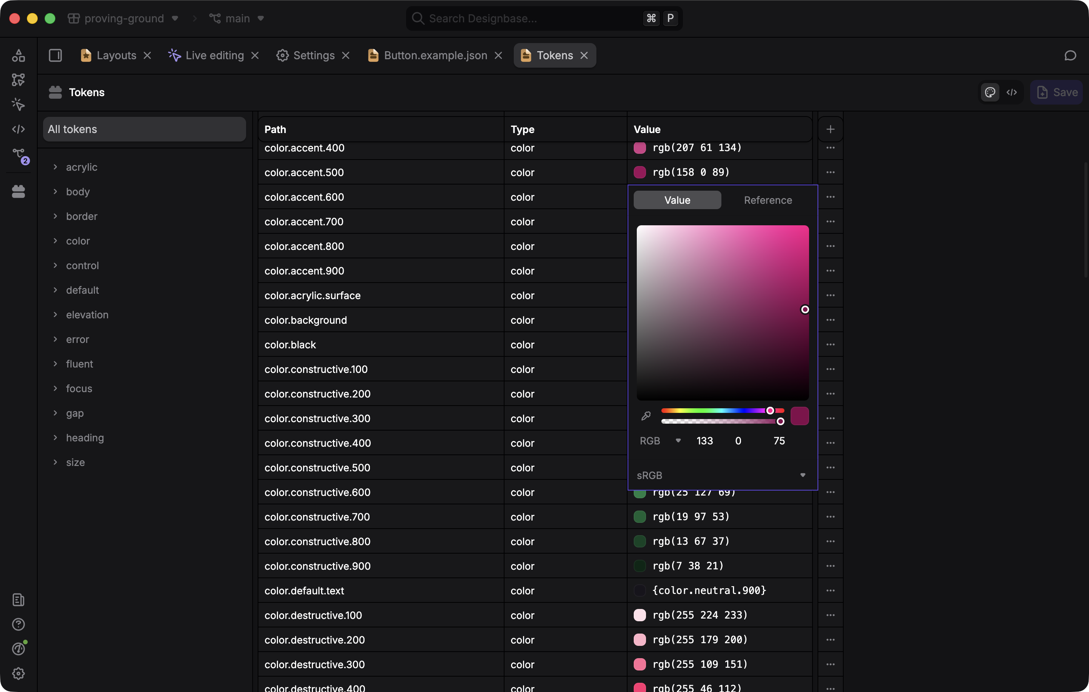Open the settings gear at sidebar bottom
Screen dimensions: 1089x692
point(18,674)
